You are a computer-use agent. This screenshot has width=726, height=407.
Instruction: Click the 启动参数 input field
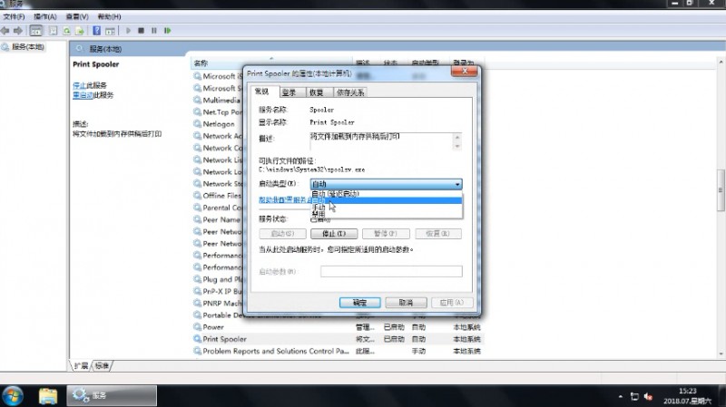point(391,272)
